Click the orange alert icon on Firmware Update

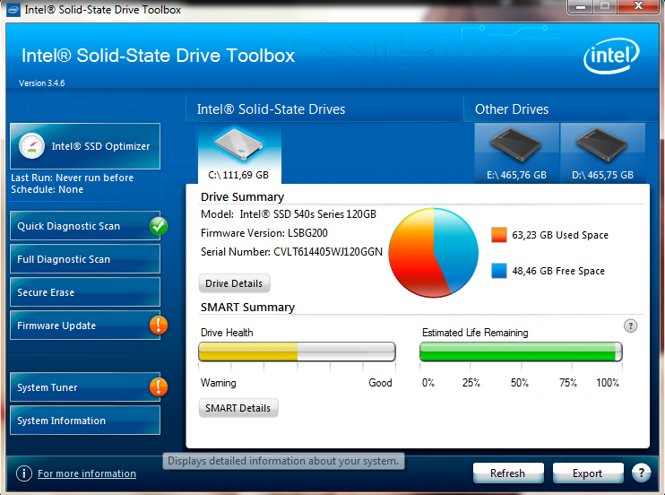tap(159, 326)
